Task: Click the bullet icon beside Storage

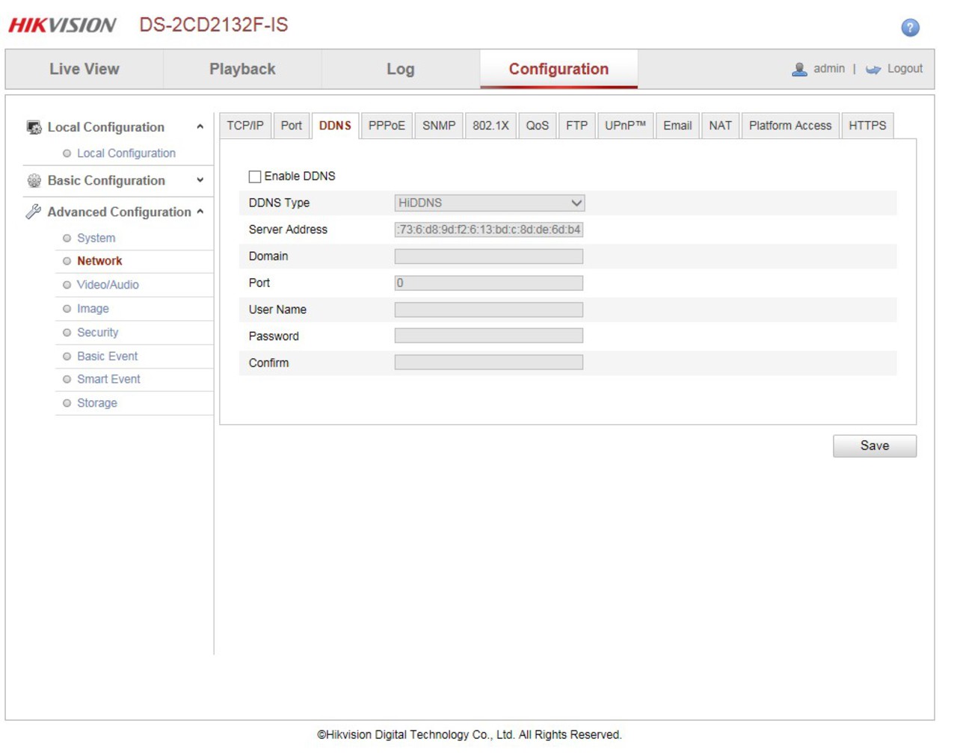Action: (x=67, y=403)
